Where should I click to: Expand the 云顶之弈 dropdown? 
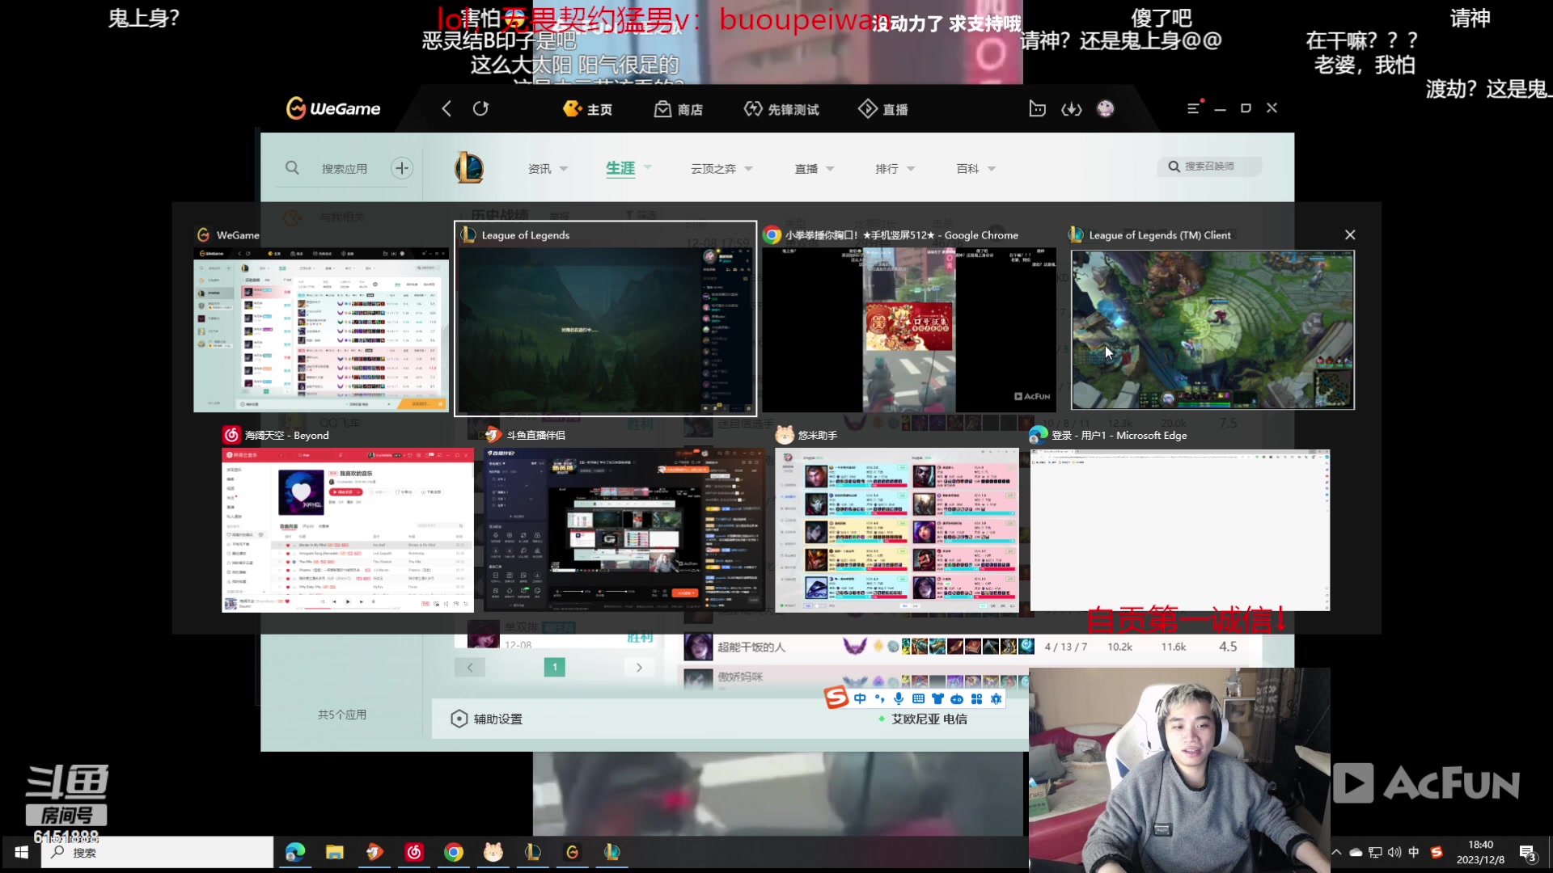click(x=748, y=169)
